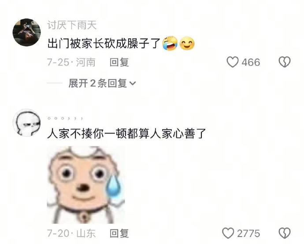Open username 讨厌下雨天 profile
Image resolution: width=304 pixels, height=244 pixels.
click(72, 25)
